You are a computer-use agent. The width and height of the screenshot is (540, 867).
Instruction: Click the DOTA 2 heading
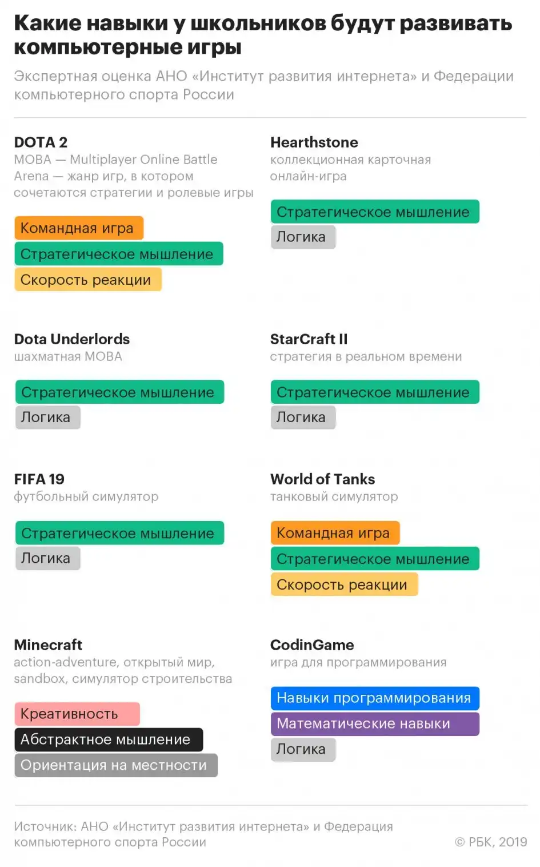click(41, 142)
